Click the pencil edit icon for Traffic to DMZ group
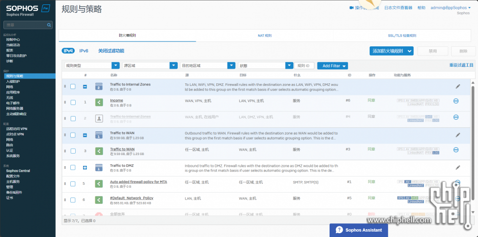The image size is (478, 237). pos(457,167)
